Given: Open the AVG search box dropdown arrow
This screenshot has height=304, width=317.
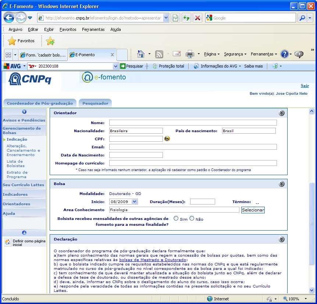Looking at the screenshot, I should (115, 66).
